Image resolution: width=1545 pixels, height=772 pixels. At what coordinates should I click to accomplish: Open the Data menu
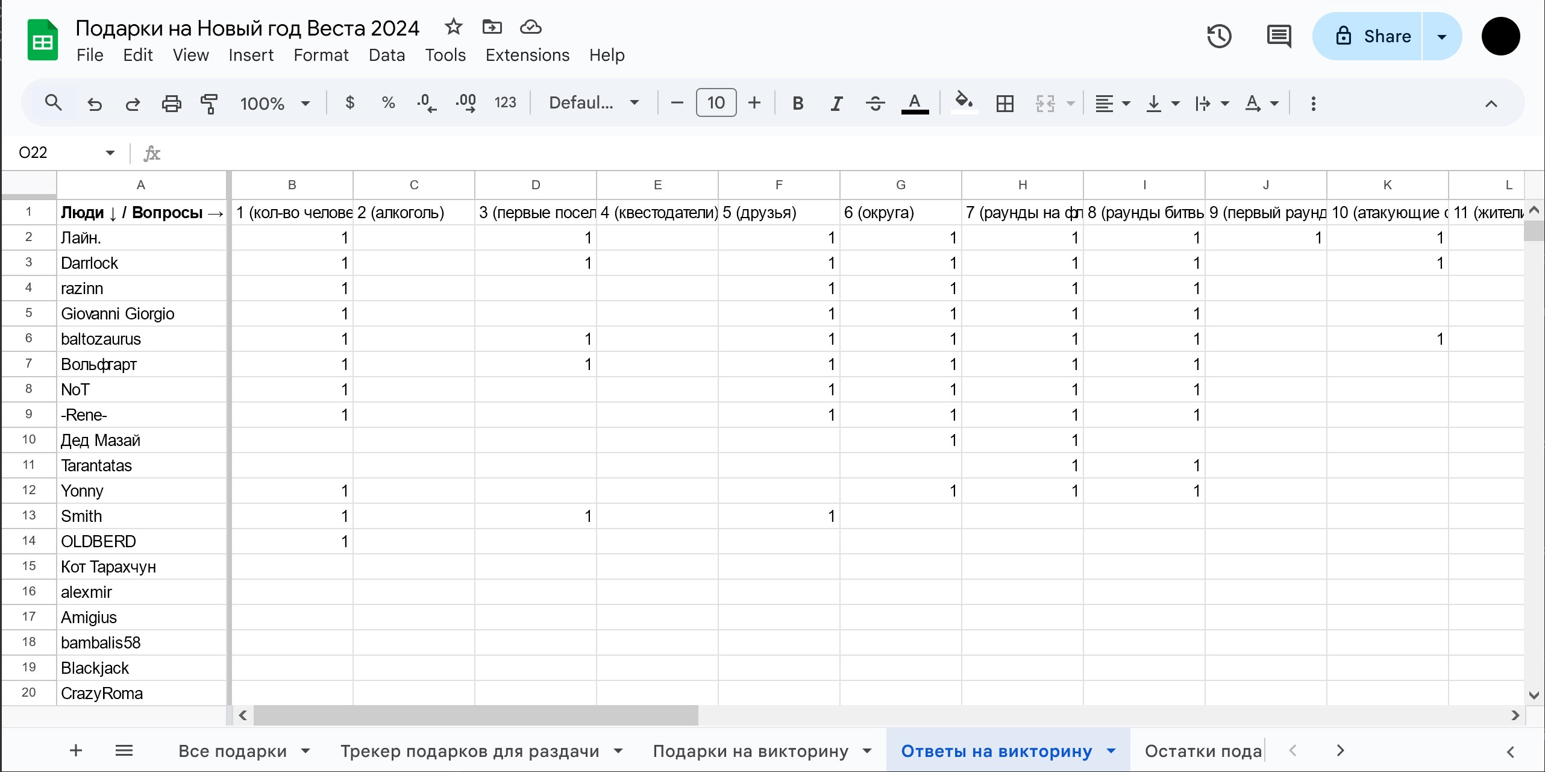[387, 55]
